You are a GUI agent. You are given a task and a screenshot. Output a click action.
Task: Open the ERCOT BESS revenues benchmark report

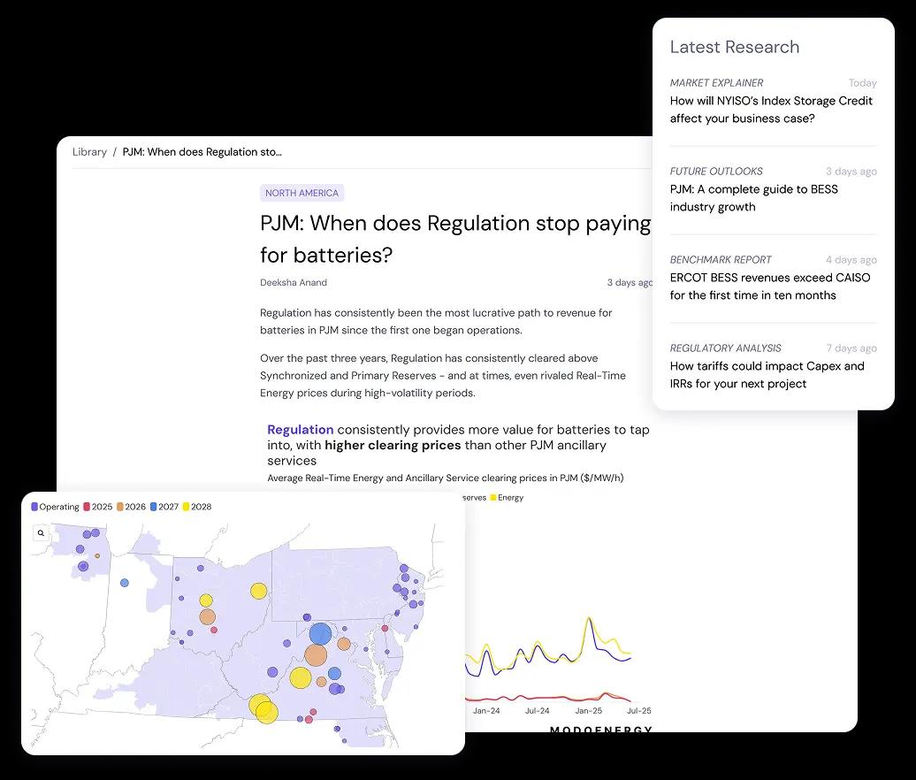point(768,286)
